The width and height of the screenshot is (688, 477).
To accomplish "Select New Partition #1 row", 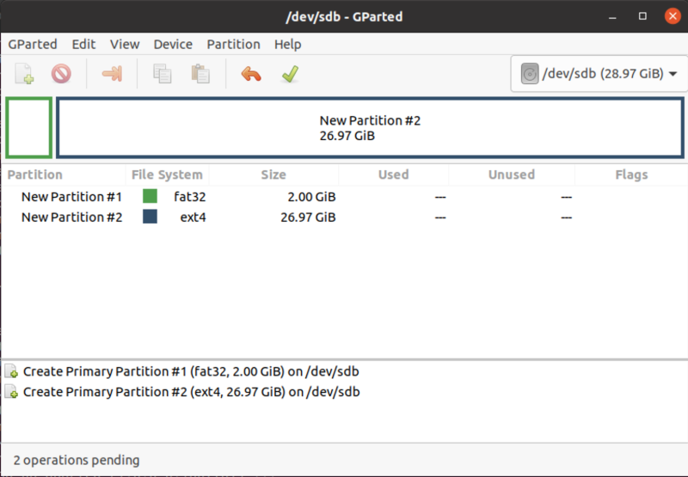I will click(344, 197).
